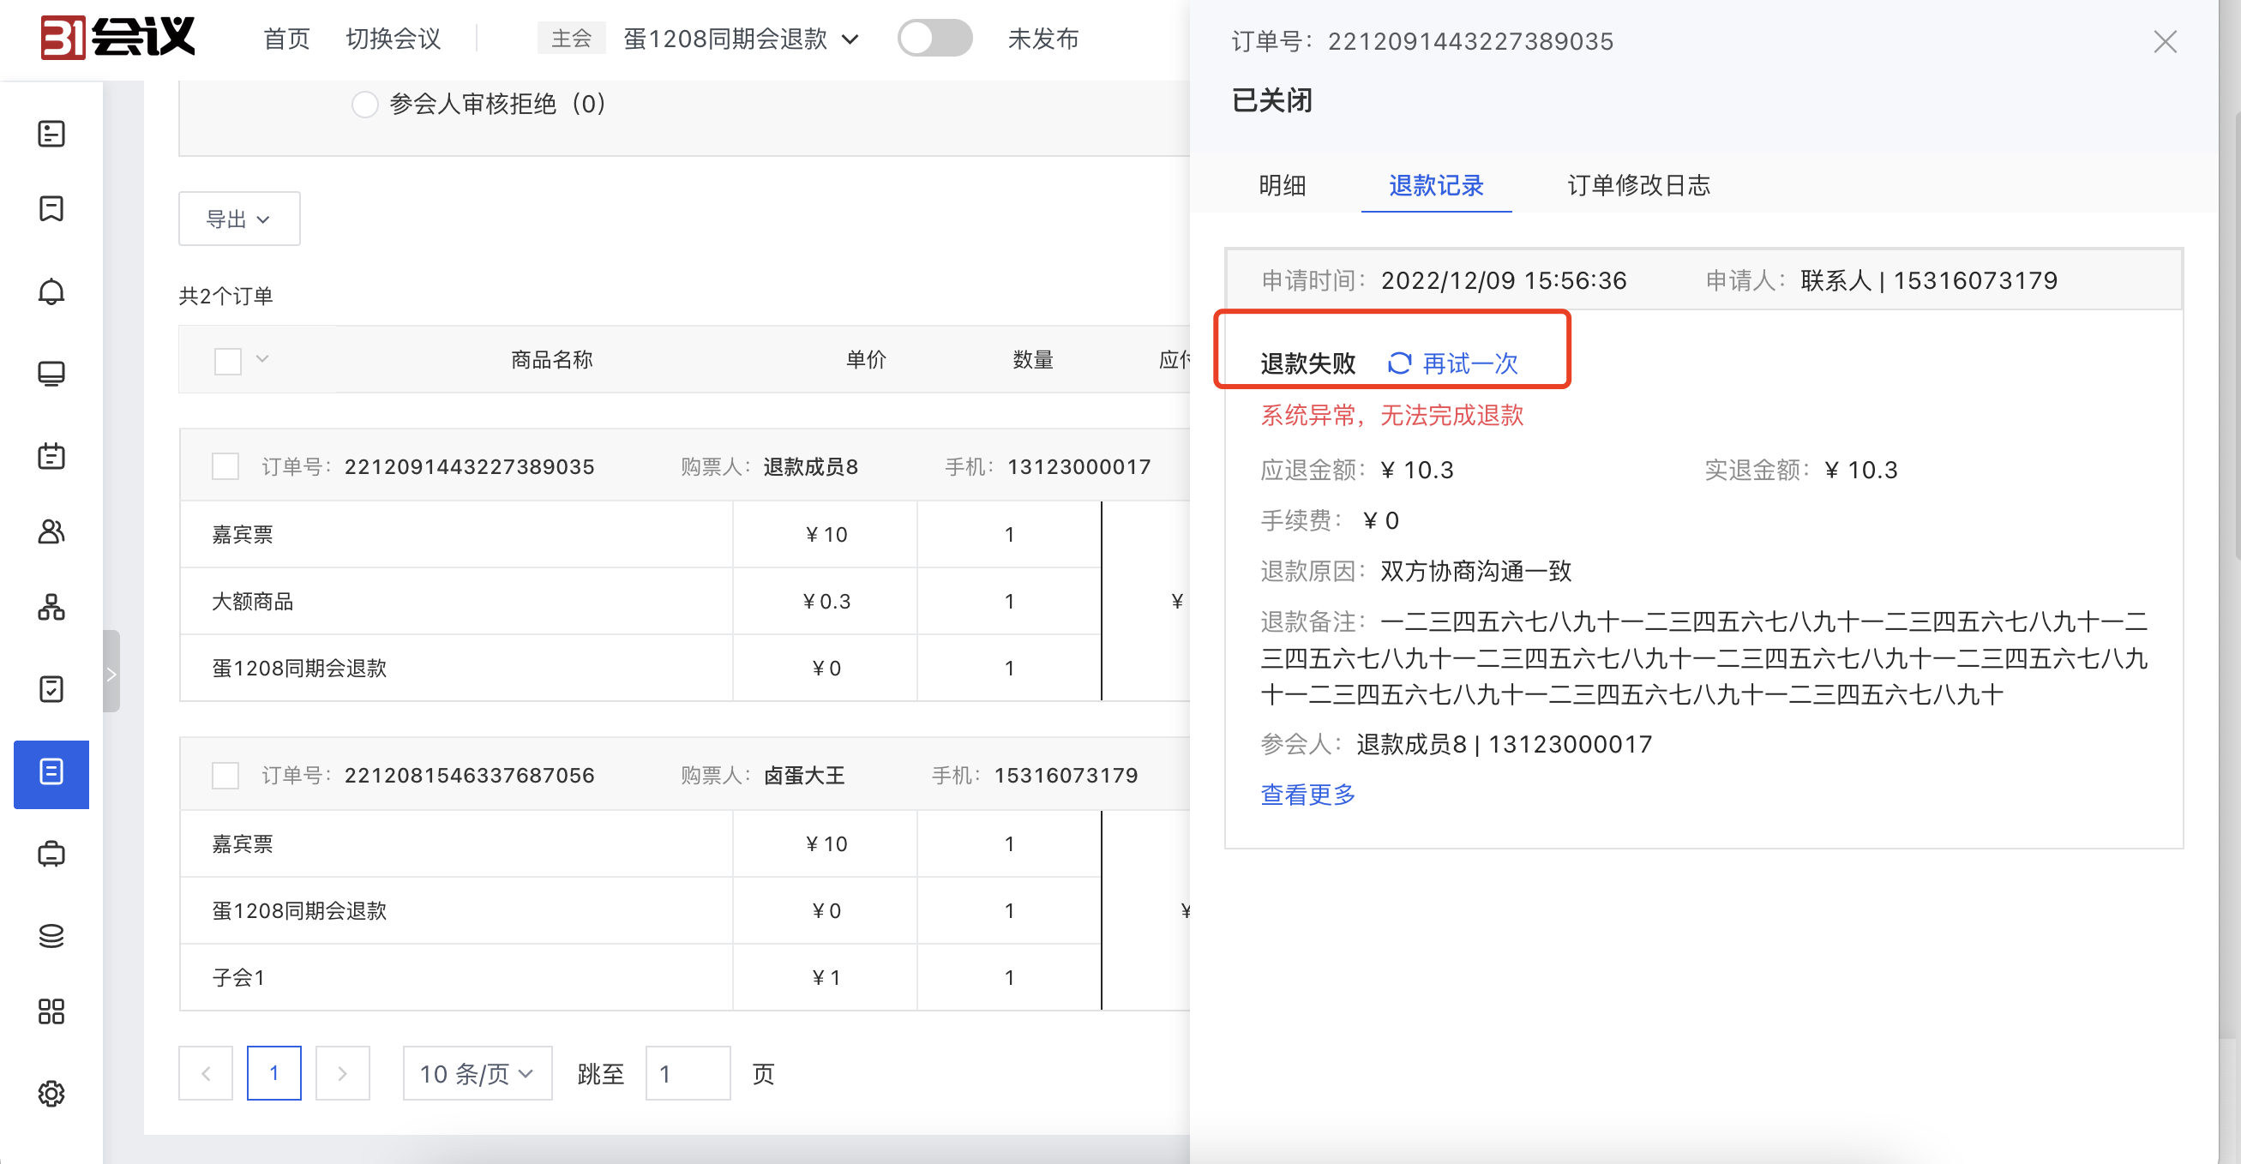The image size is (2241, 1164).
Task: Click the calendar icon in sidebar
Action: (x=52, y=453)
